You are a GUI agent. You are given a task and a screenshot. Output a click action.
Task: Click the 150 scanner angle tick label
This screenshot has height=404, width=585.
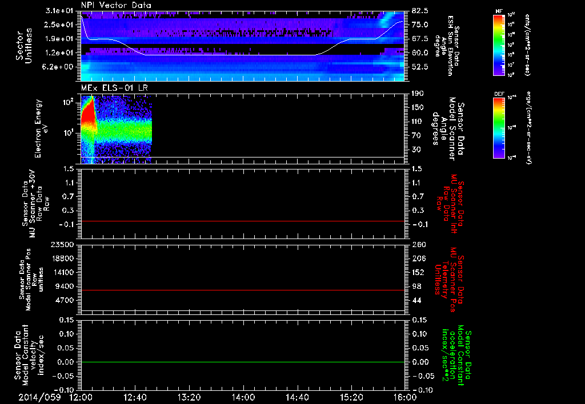click(418, 107)
